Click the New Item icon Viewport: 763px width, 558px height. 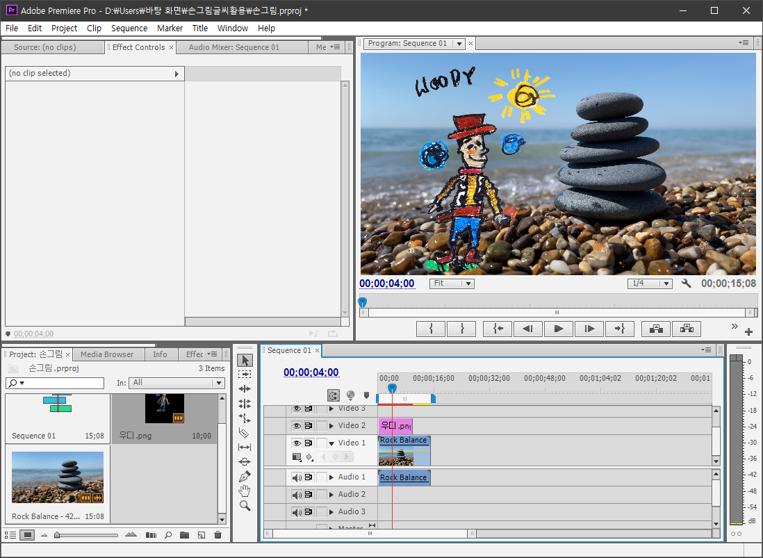(202, 535)
